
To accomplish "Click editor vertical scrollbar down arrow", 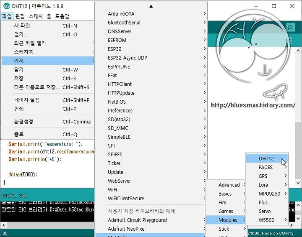I will (x=298, y=183).
